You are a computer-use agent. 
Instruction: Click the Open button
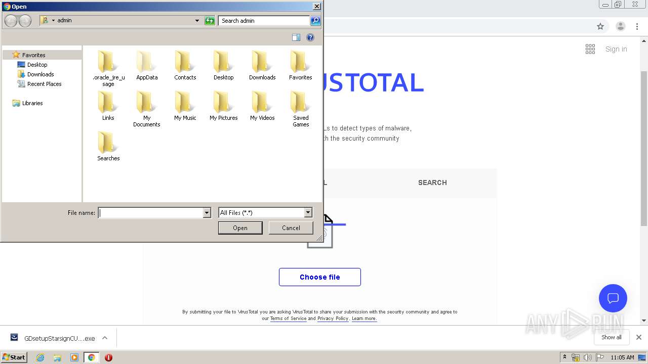pos(240,228)
